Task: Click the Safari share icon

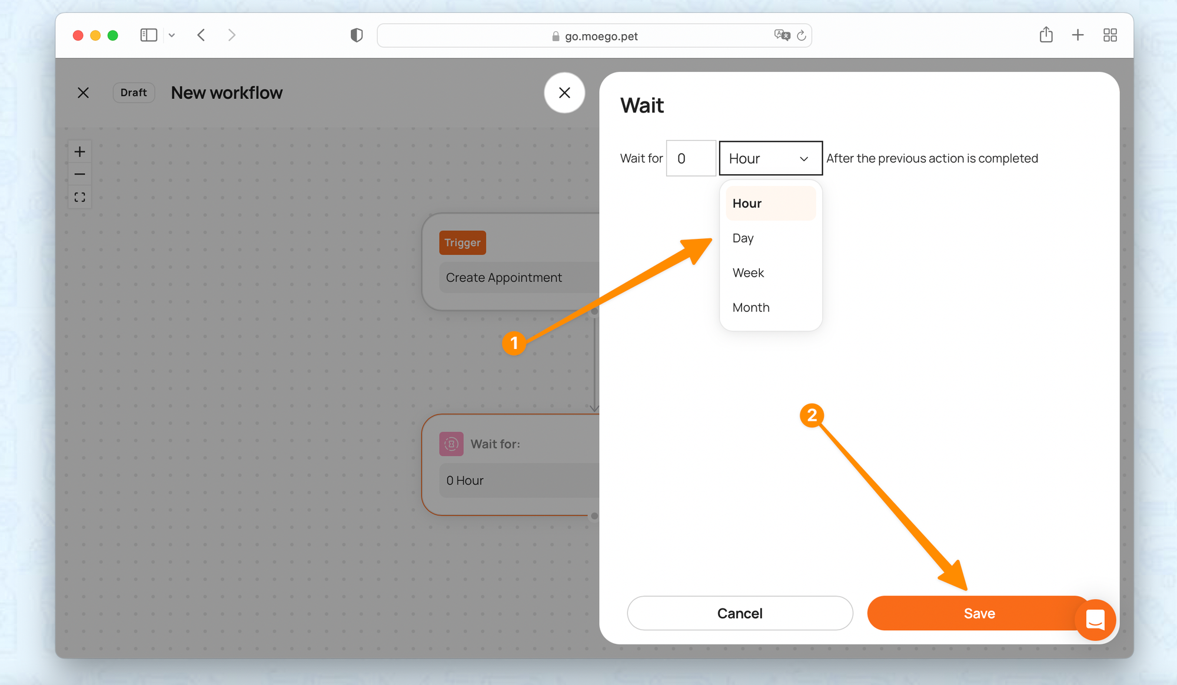Action: pyautogui.click(x=1046, y=35)
